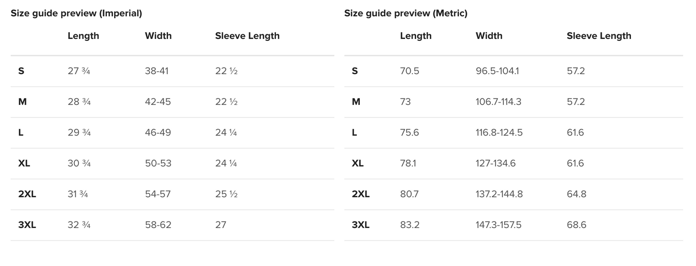
Task: Select the 28 ¾ length cell
Action: pos(79,102)
